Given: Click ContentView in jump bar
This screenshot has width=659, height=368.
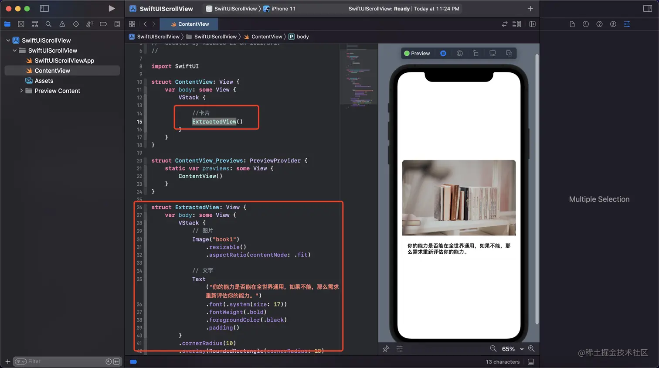Looking at the screenshot, I should point(263,37).
